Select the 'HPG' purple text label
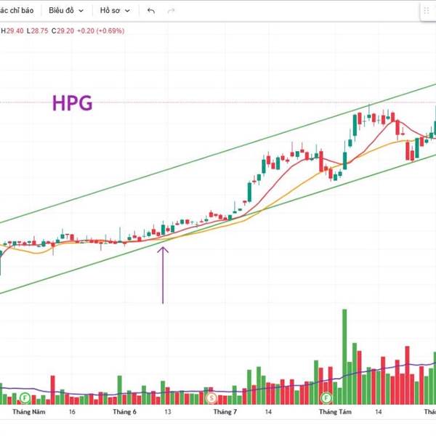This screenshot has height=436, width=436. 72,103
